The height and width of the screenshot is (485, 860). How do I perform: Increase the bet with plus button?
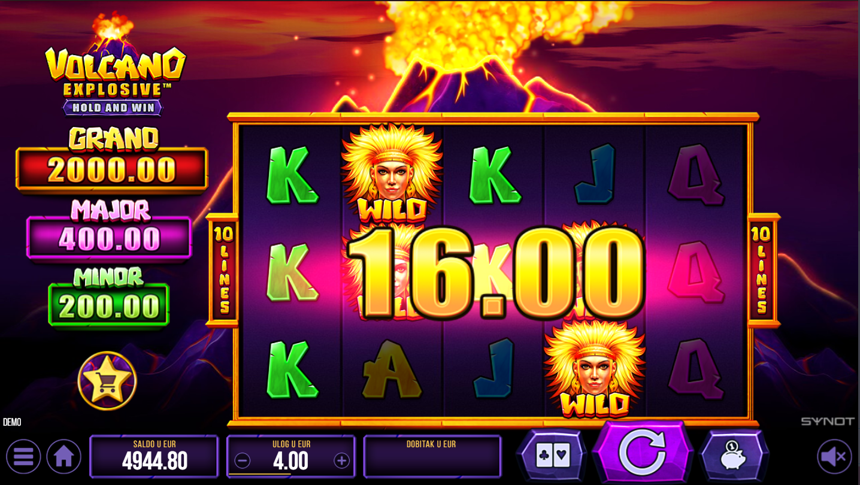point(341,460)
